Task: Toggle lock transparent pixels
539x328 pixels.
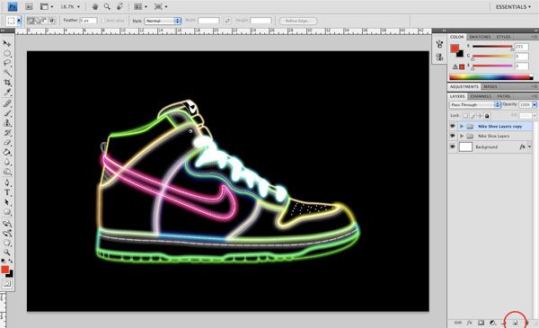Action: [465, 116]
